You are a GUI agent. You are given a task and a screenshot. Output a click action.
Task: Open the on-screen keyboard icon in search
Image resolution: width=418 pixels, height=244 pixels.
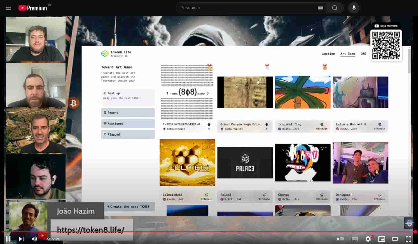click(x=321, y=8)
